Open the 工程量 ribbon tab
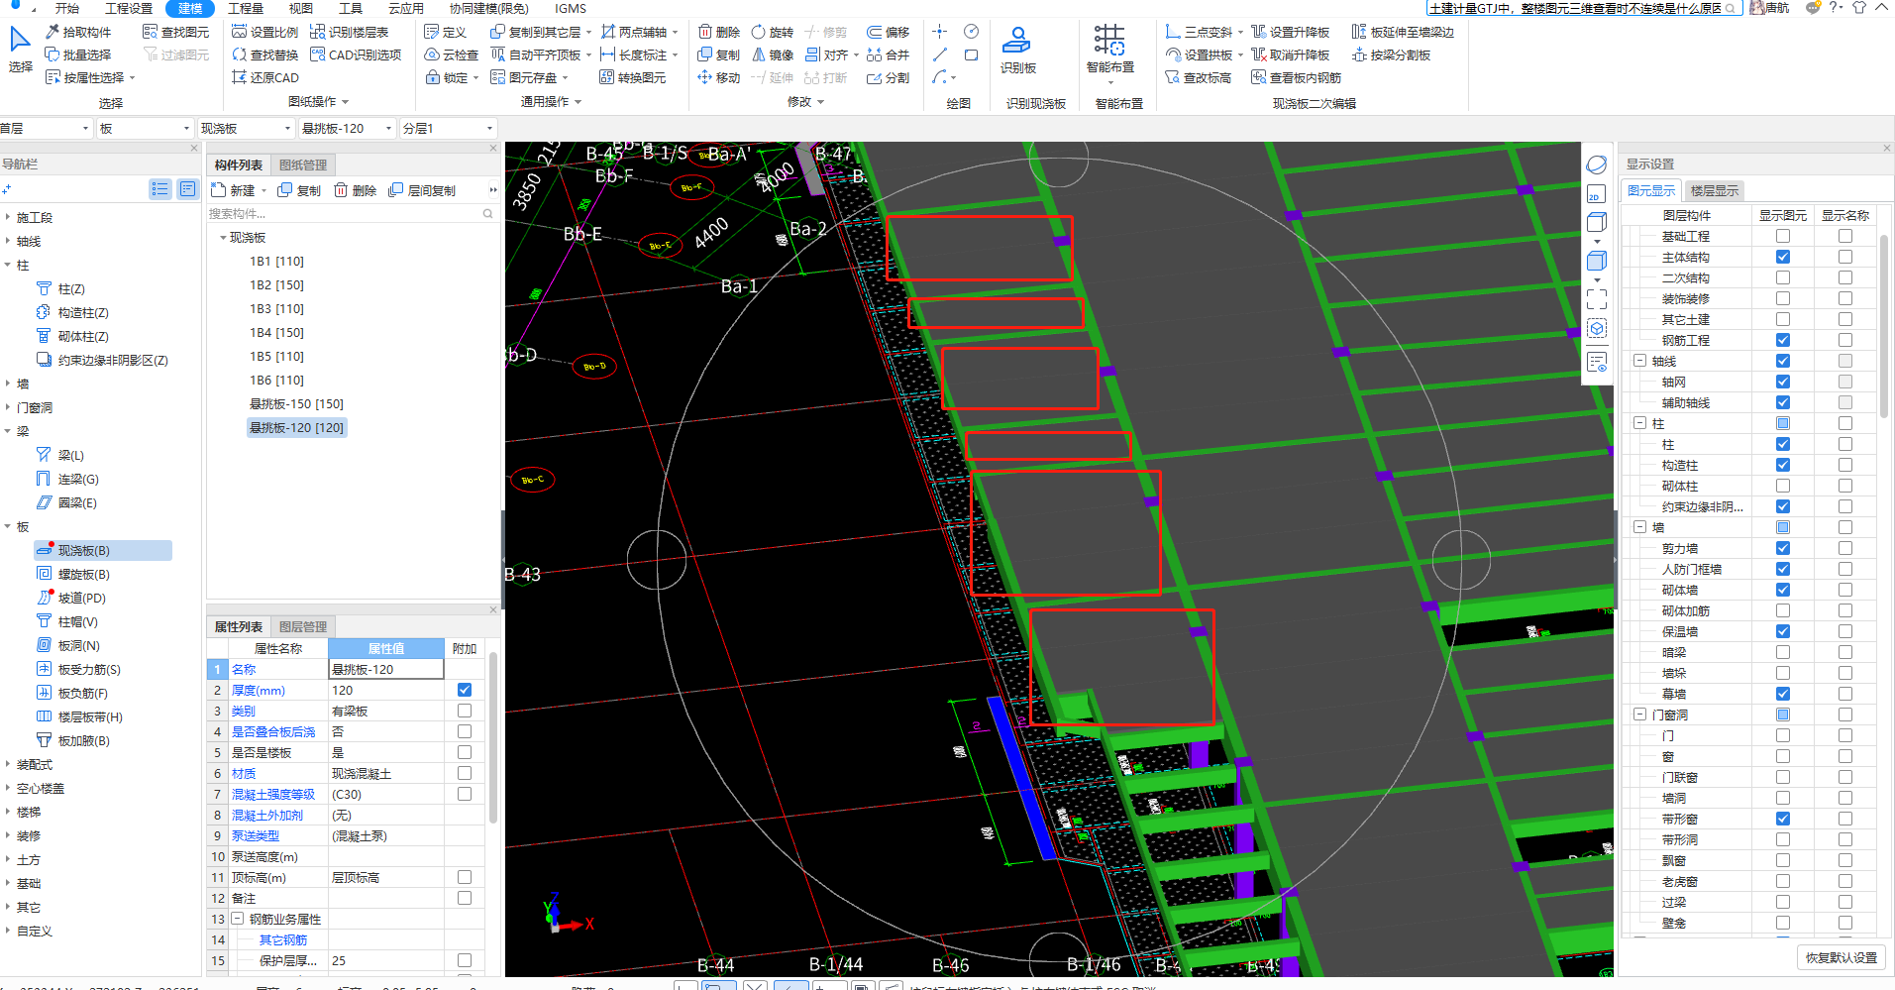This screenshot has height=990, width=1895. coord(246,8)
